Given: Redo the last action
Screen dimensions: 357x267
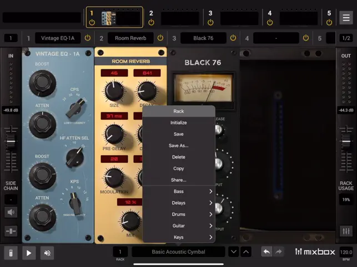Looking at the screenshot, I should coord(278,251).
